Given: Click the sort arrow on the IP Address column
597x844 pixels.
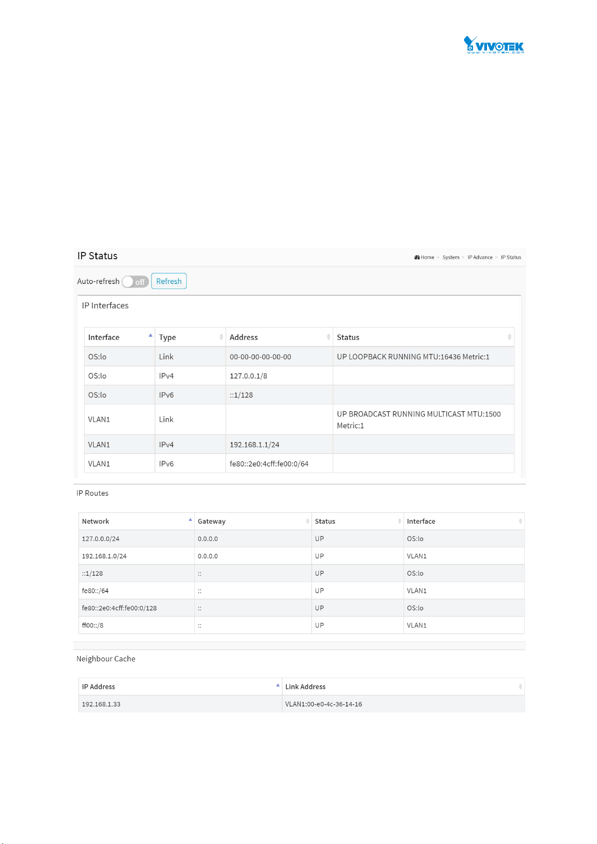Looking at the screenshot, I should [x=278, y=685].
